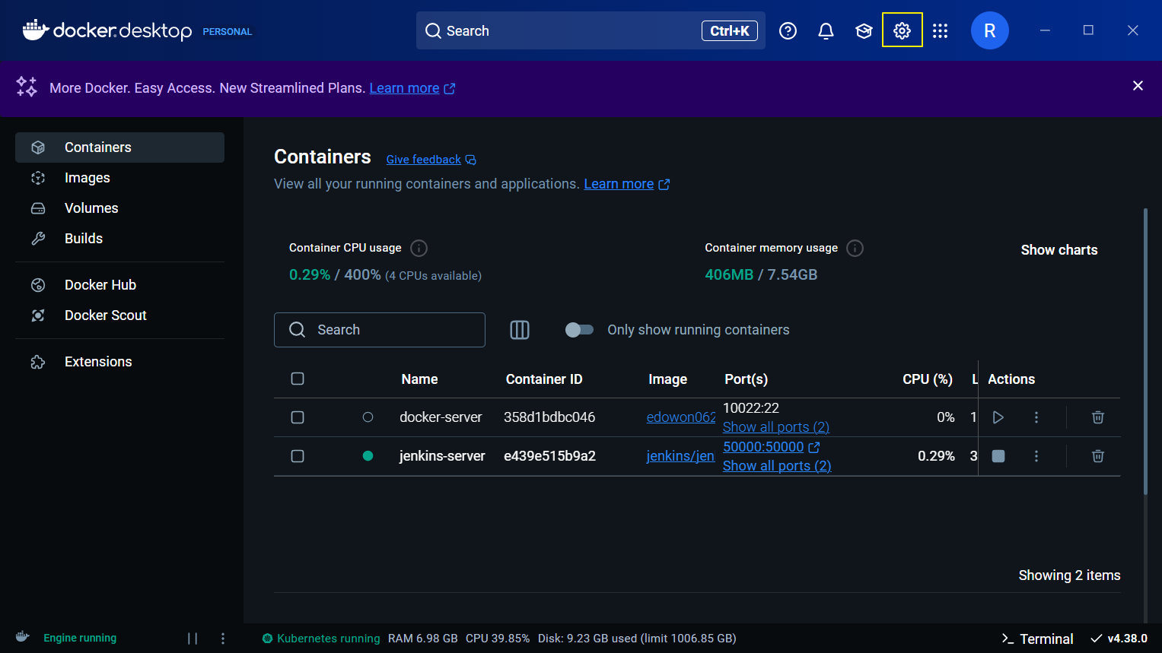Expand Show all ports for jenkins-server
This screenshot has width=1162, height=653.
777,466
